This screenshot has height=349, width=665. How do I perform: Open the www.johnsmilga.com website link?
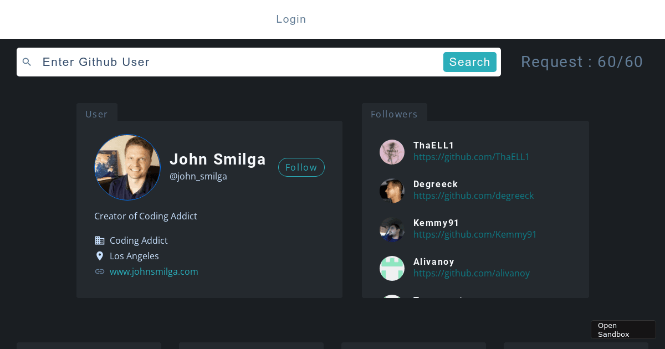coord(154,271)
